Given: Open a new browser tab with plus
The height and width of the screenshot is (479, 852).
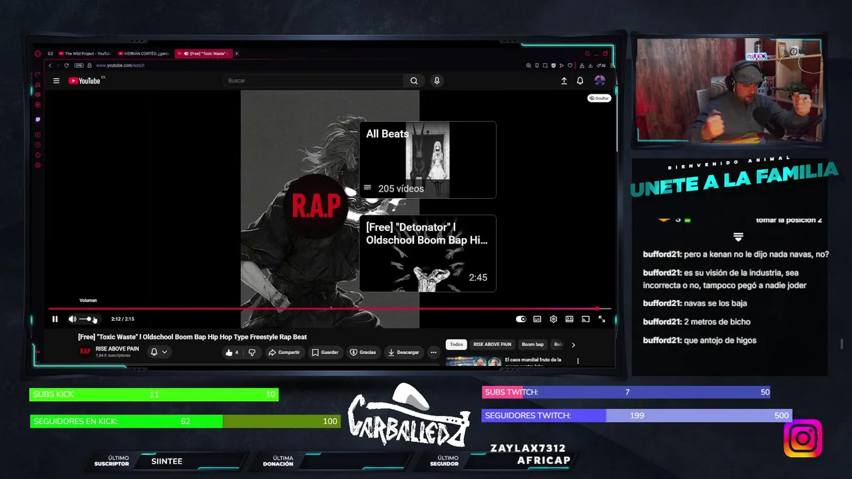Looking at the screenshot, I should tap(236, 53).
